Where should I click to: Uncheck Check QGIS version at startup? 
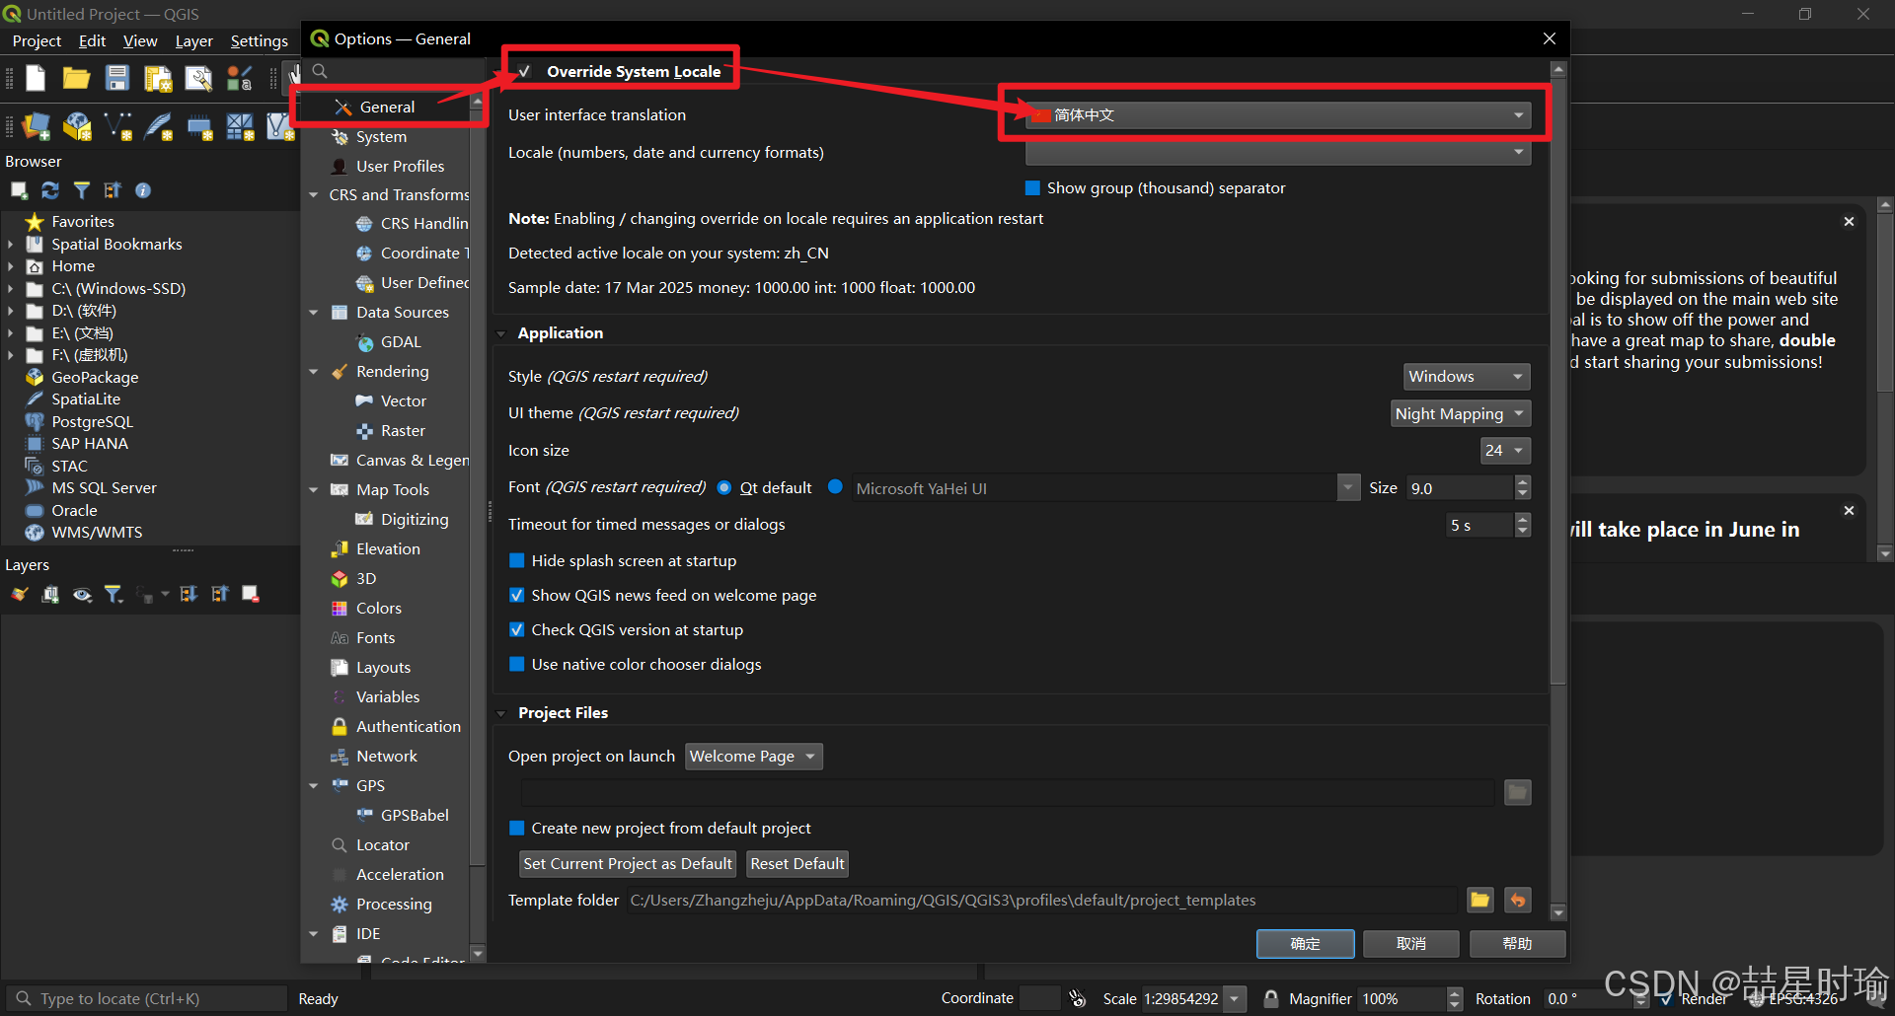coord(516,629)
